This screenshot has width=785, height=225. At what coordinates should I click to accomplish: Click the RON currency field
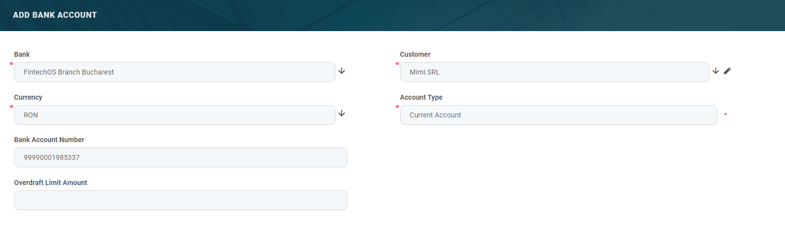pos(175,115)
